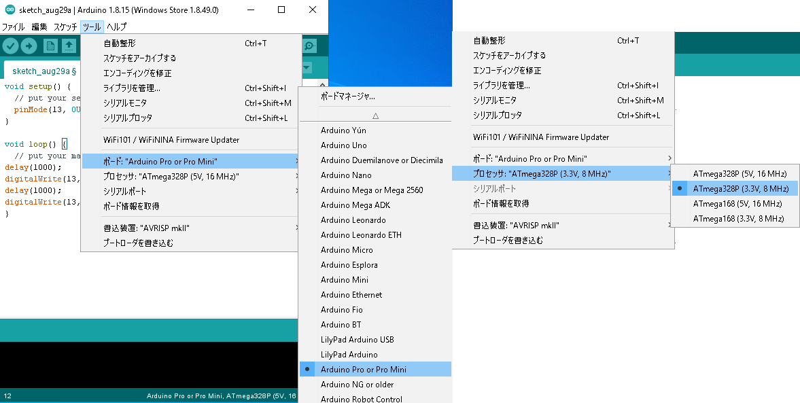Open シリアルプロッタ in menu with 5V processor

[x=191, y=118]
